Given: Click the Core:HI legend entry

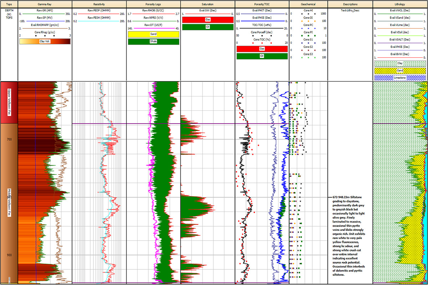Looking at the screenshot, I should 307,11.
